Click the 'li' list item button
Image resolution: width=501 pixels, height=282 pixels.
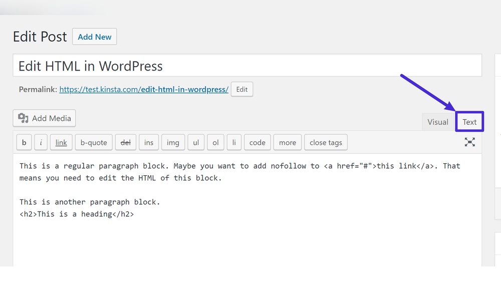point(234,142)
